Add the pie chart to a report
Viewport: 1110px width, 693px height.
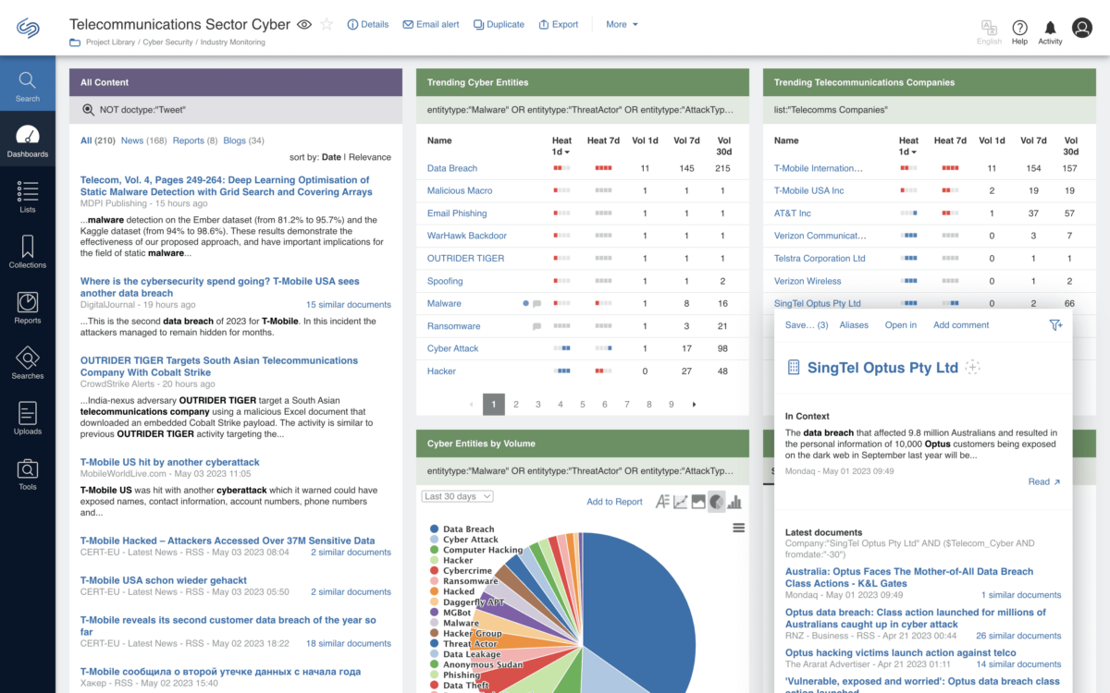[614, 502]
